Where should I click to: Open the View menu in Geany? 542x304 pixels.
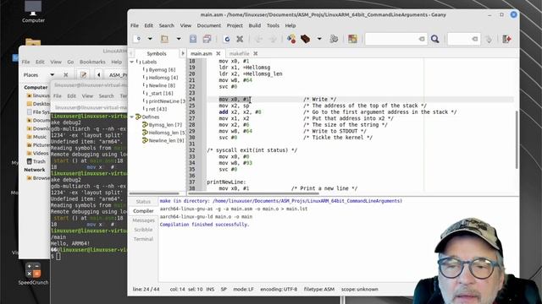point(185,25)
